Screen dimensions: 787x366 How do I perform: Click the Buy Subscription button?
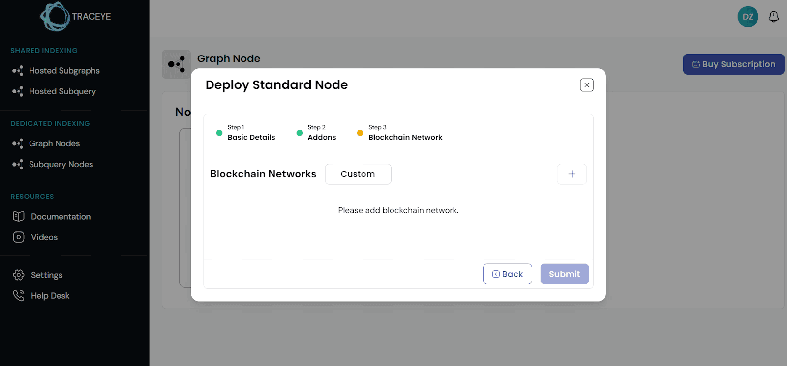[733, 64]
